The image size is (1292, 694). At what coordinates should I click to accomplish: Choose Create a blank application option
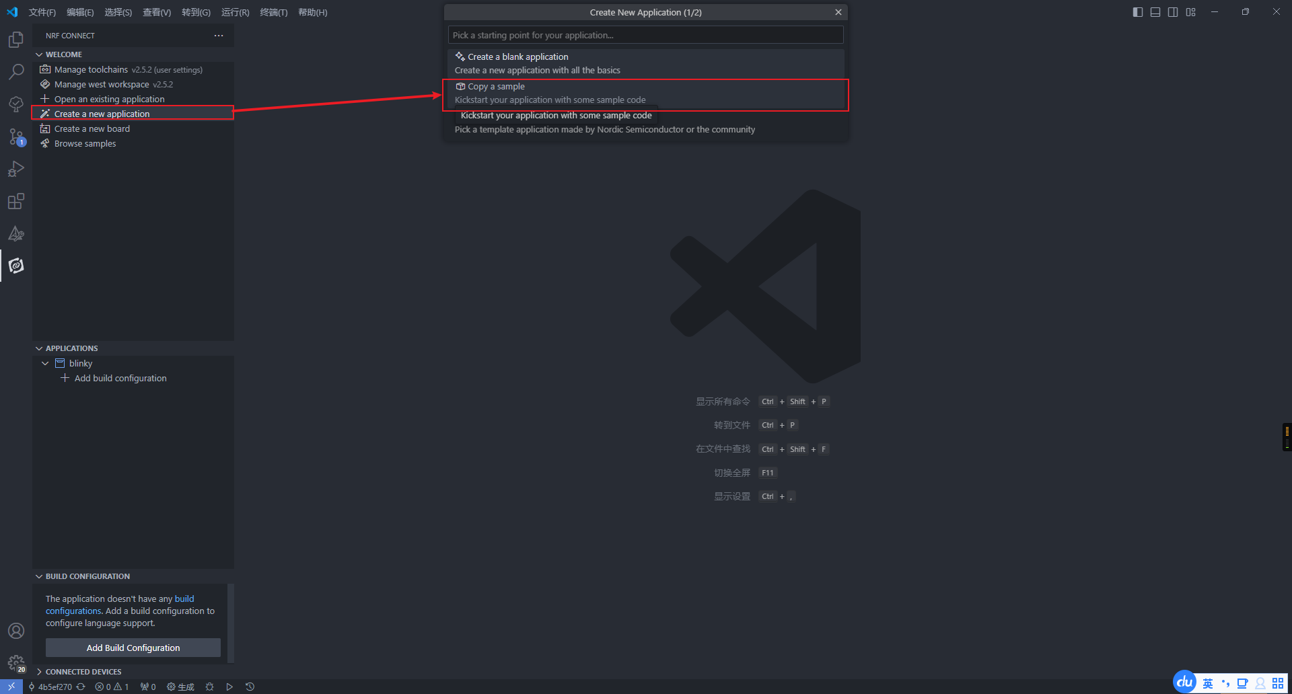pos(645,63)
